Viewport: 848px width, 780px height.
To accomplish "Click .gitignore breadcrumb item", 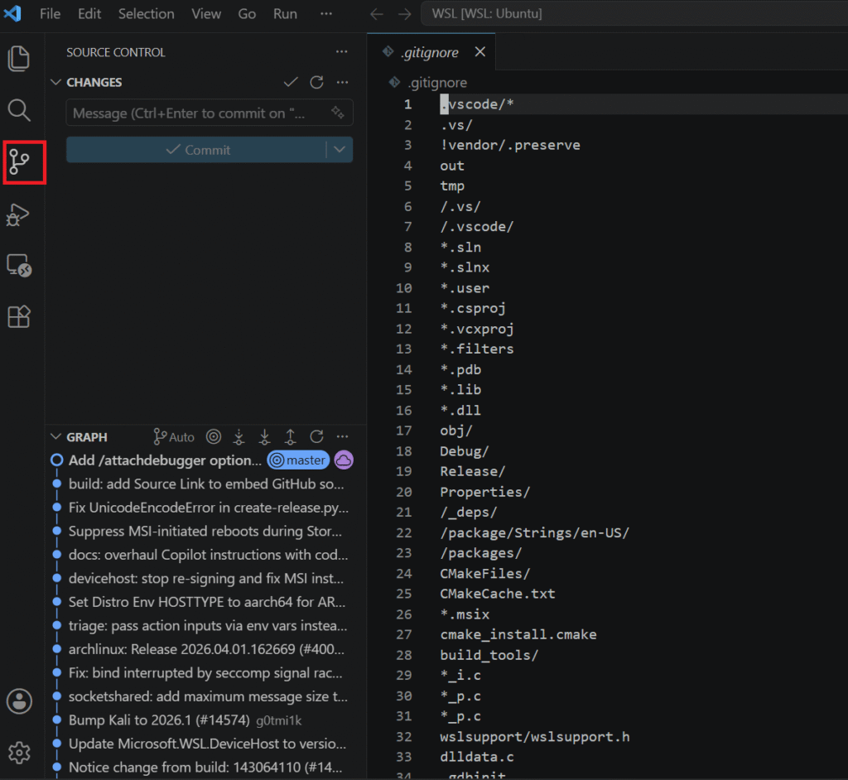I will tap(437, 83).
